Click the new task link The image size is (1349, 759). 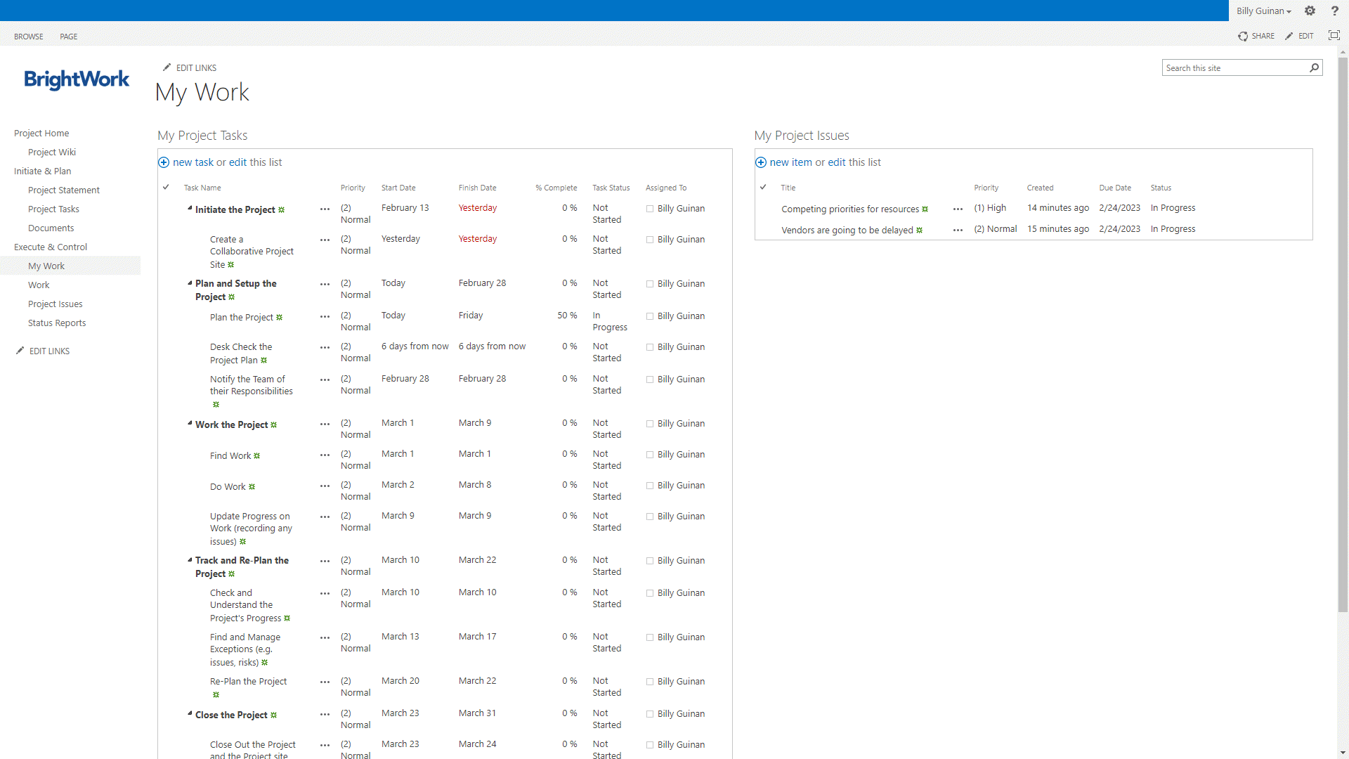(x=193, y=162)
